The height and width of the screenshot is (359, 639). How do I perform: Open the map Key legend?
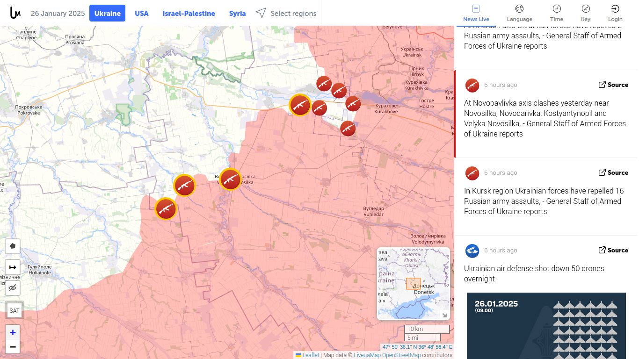[x=586, y=13]
